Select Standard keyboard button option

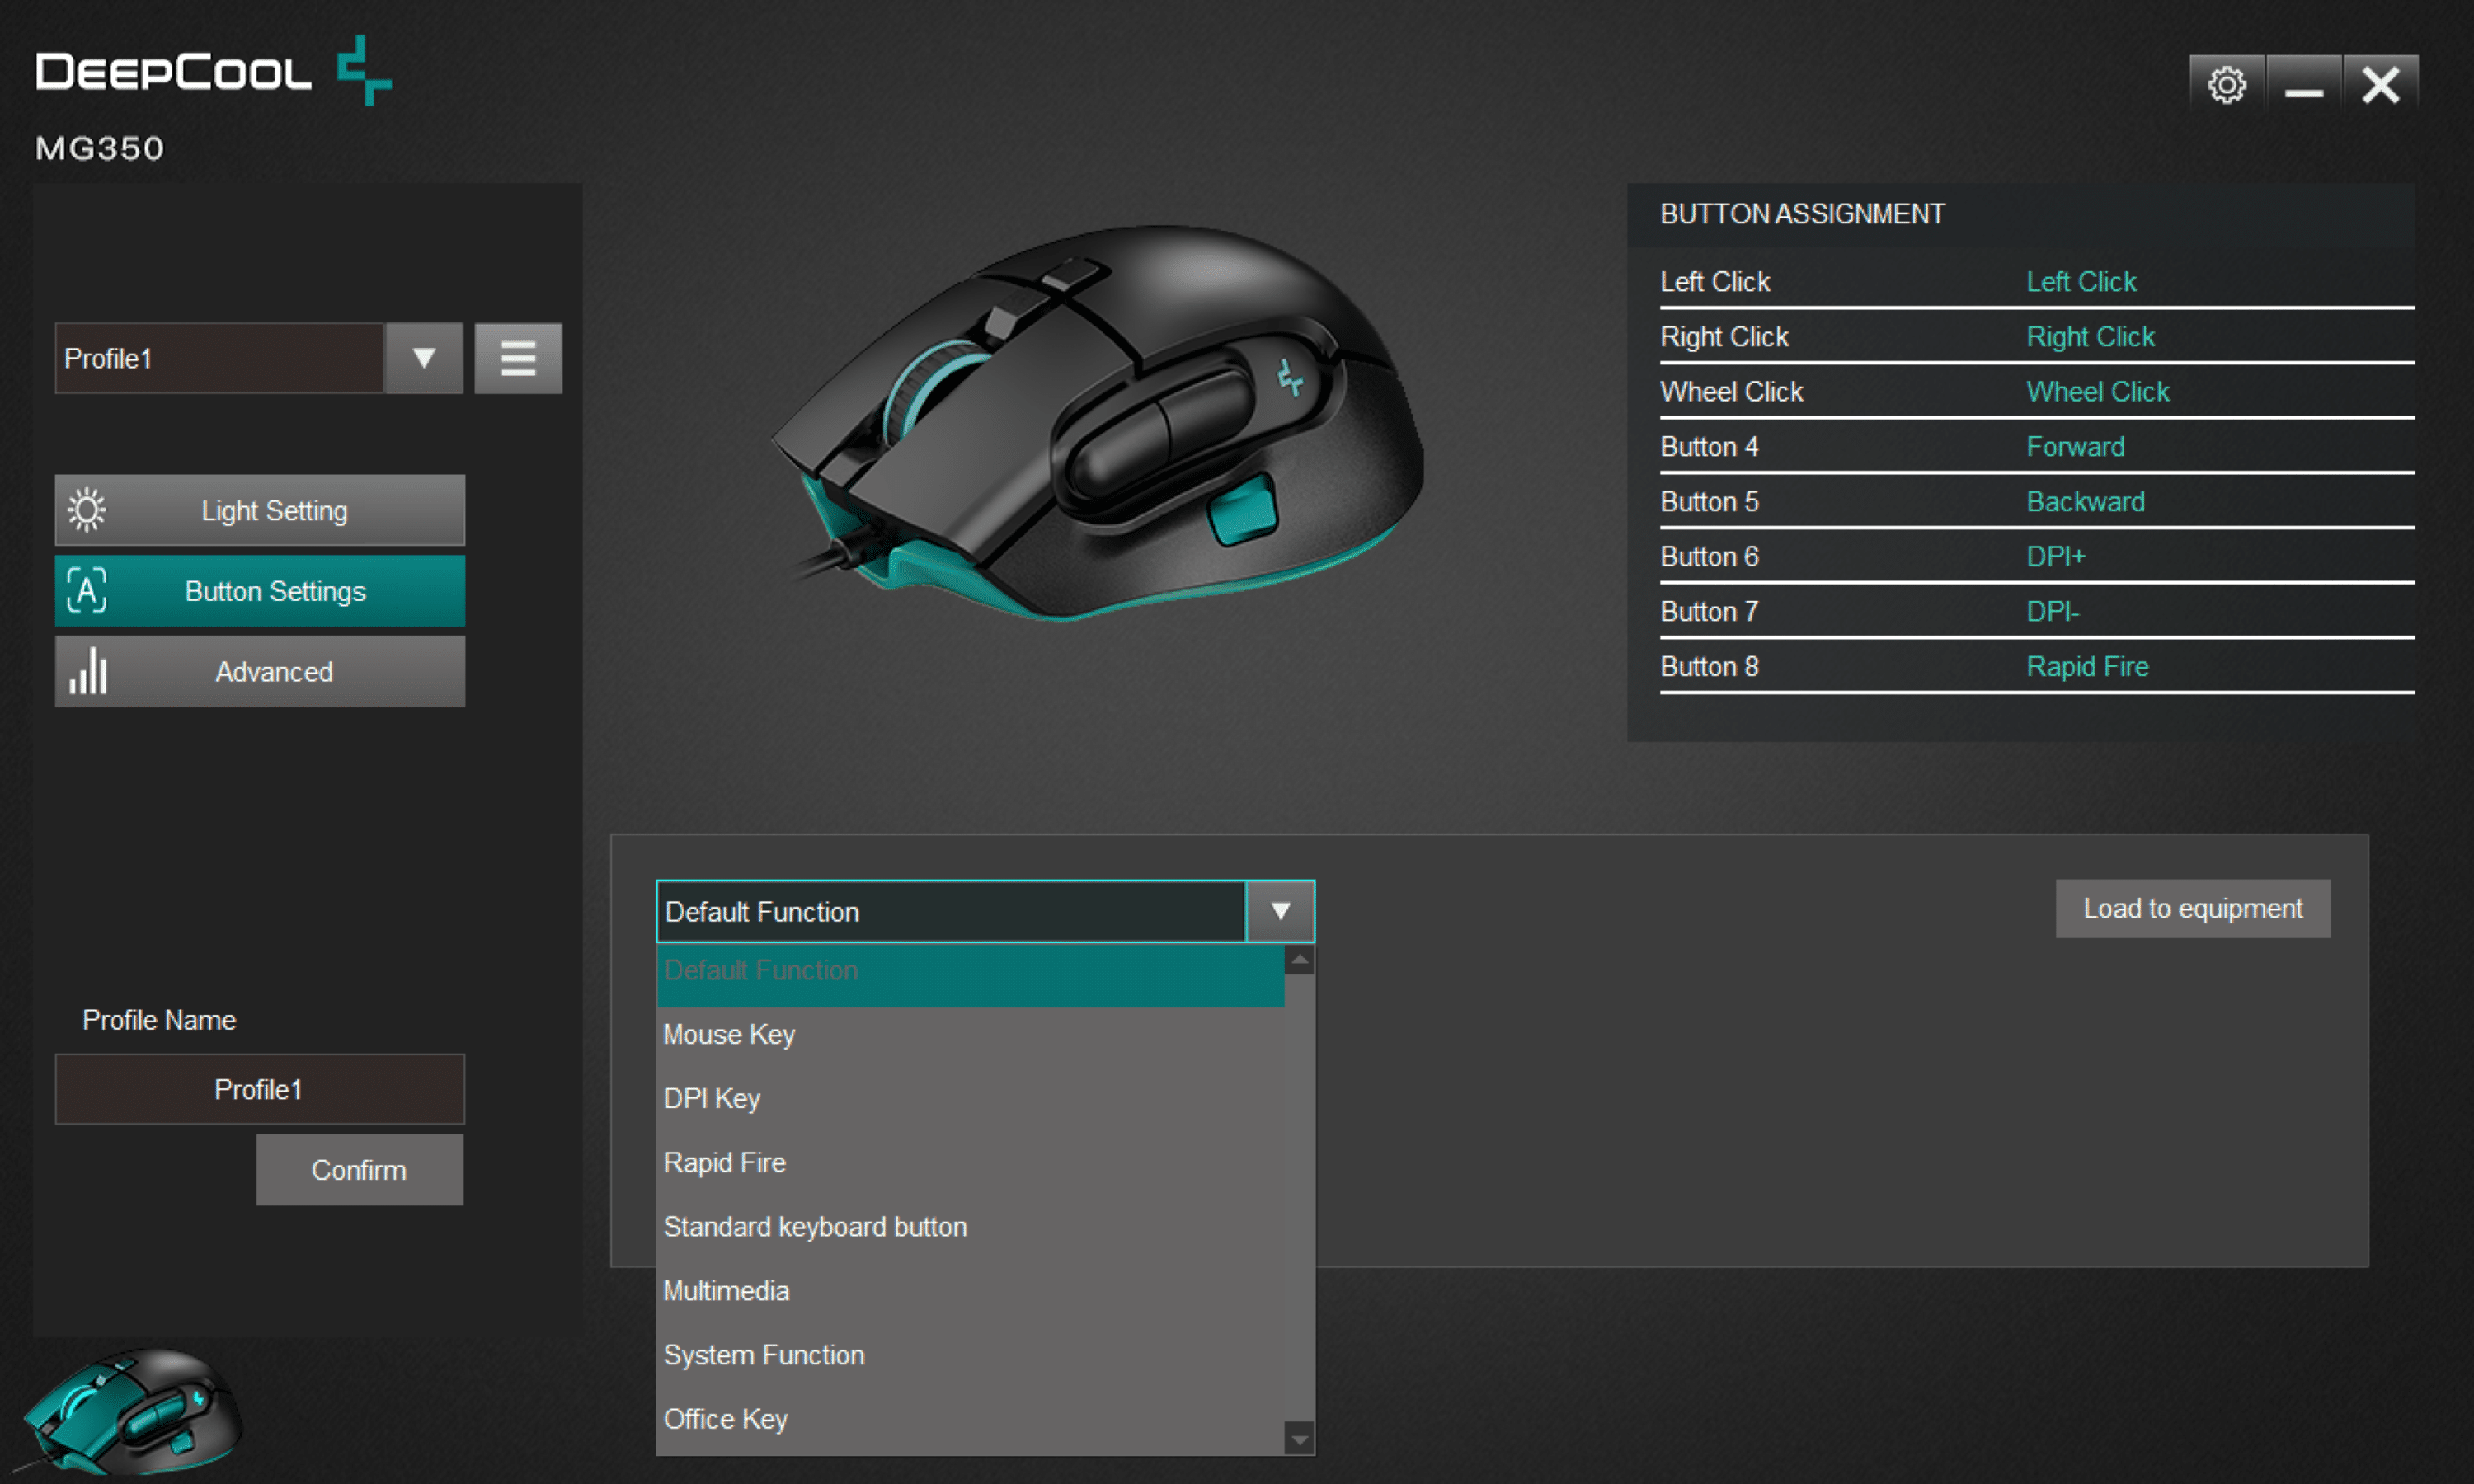815,1226
